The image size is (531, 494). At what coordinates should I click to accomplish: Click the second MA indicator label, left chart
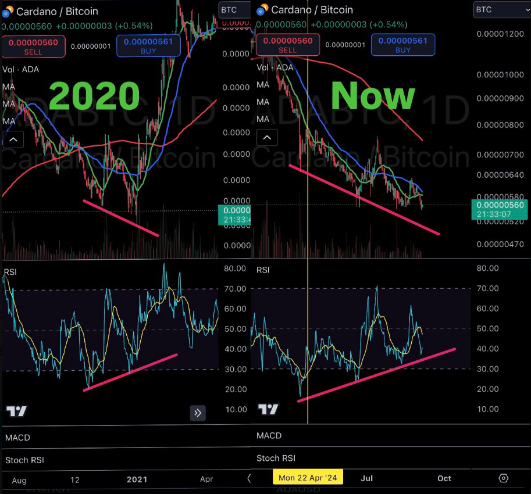pos(9,104)
